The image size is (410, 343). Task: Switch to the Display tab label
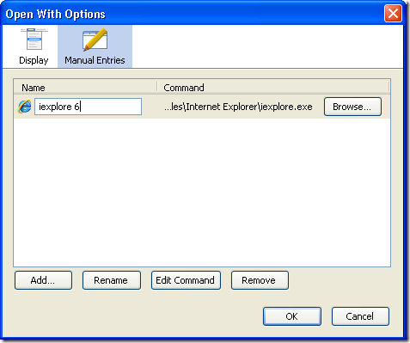[34, 60]
